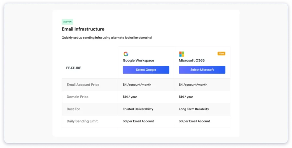This screenshot has height=148, width=292.
Task: Click the Google logo icon
Action: (126, 54)
